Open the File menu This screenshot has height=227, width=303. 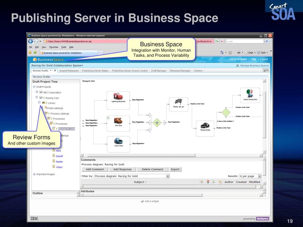[30, 47]
